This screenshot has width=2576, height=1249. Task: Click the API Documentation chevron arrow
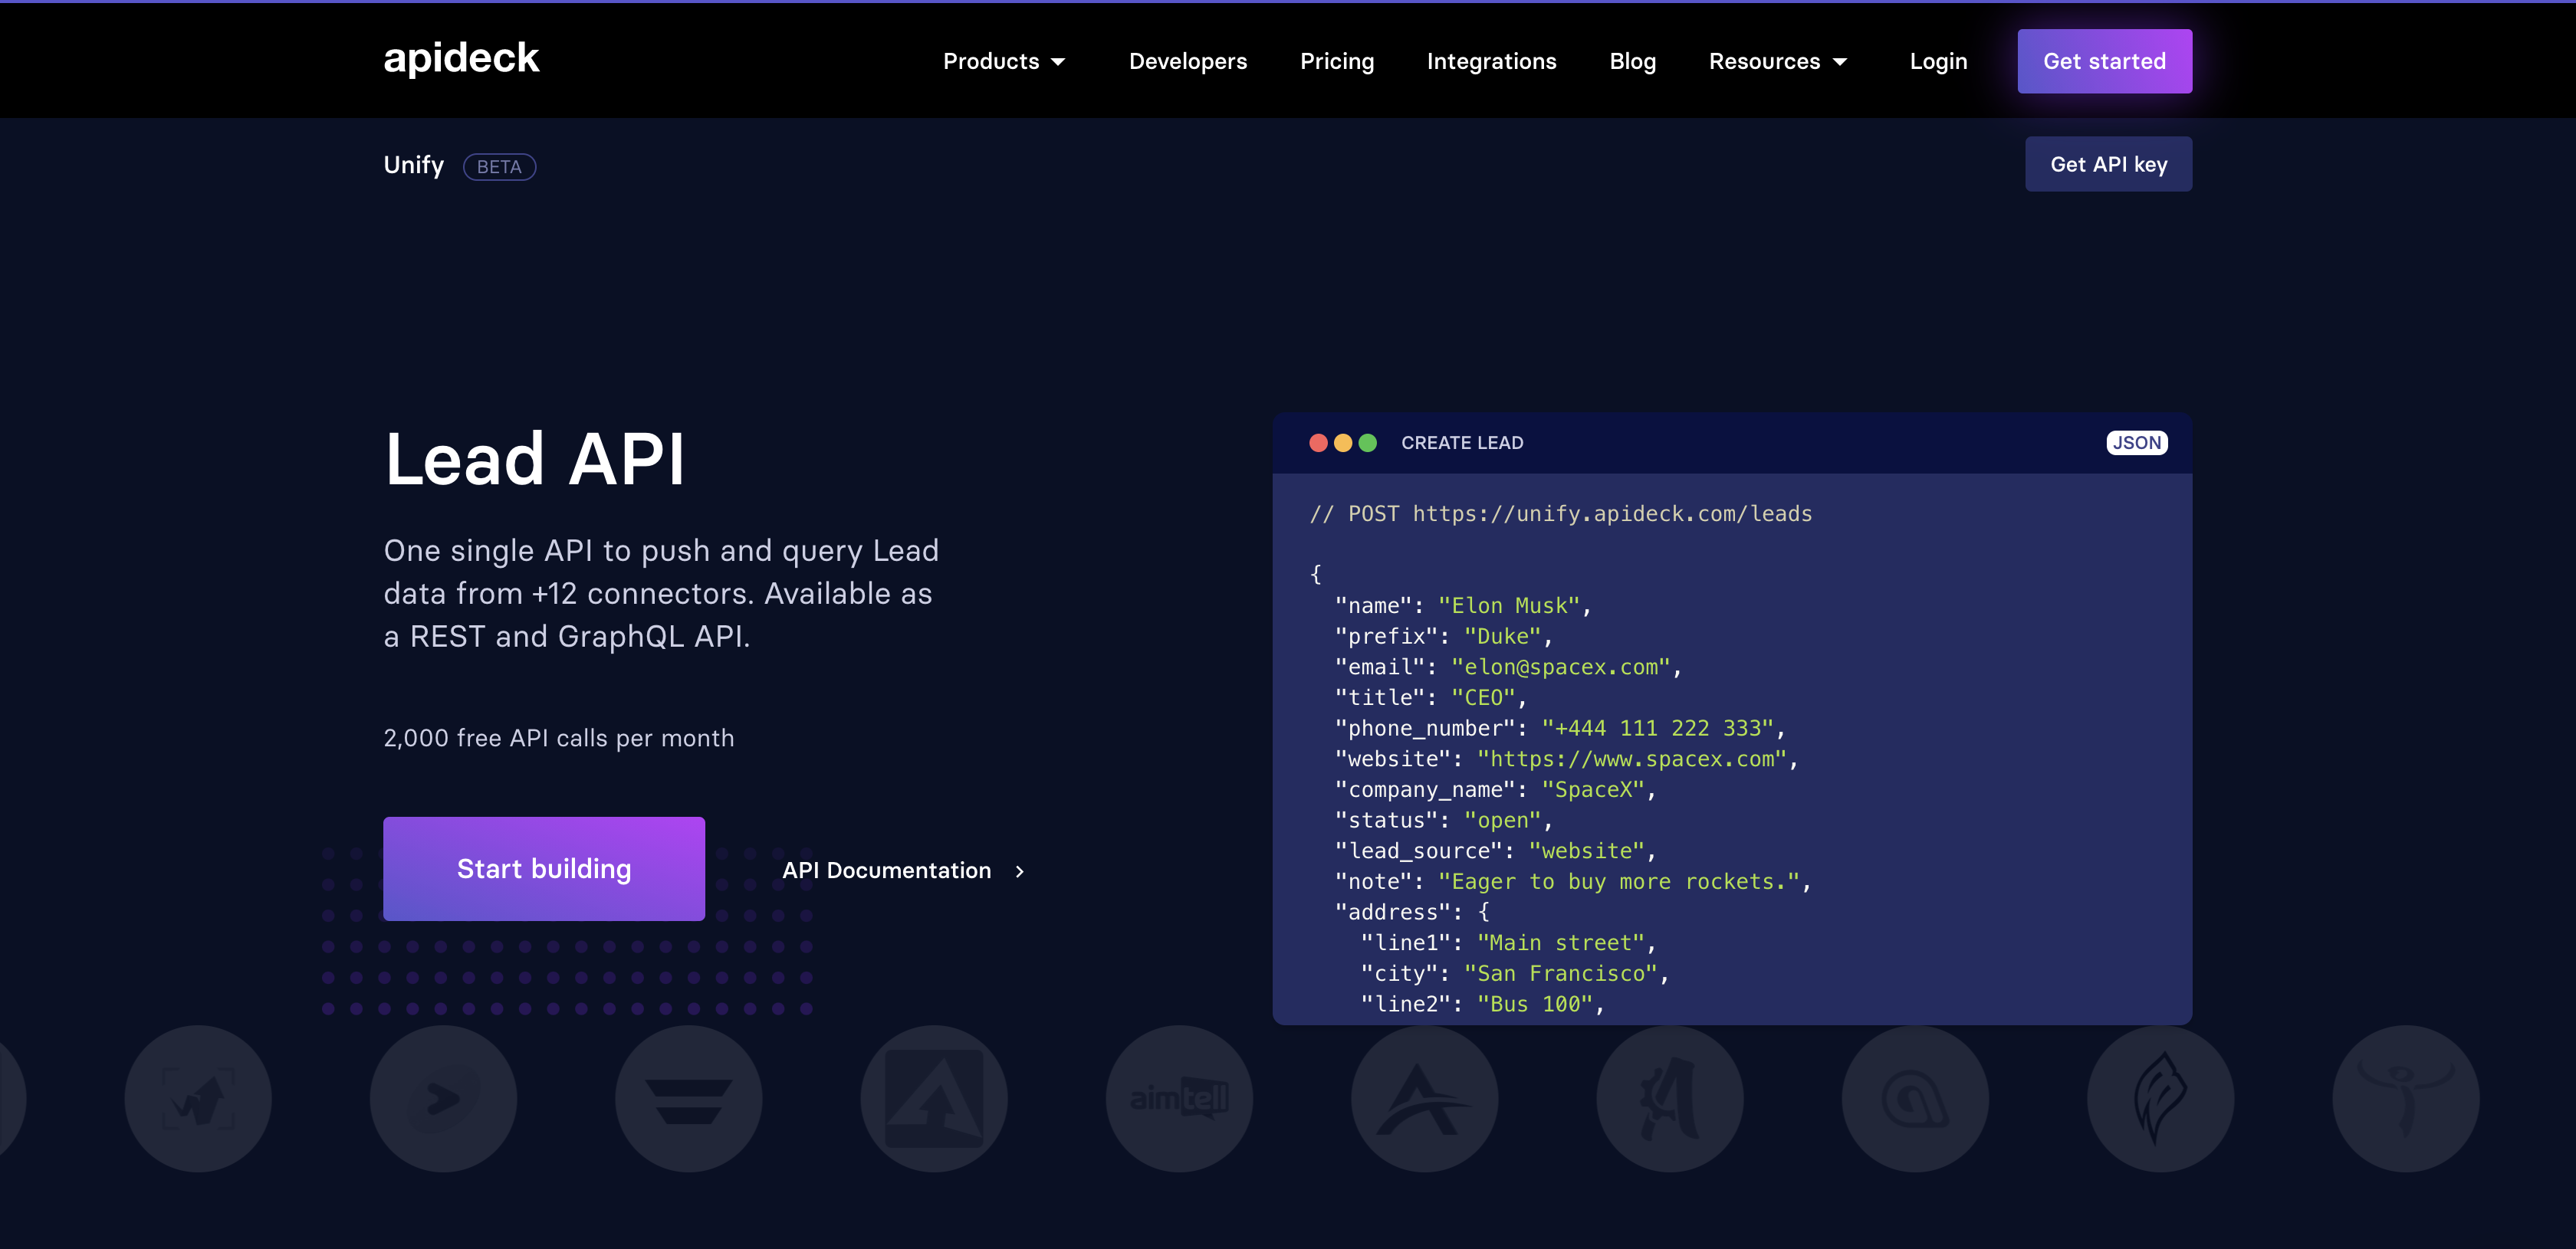tap(1019, 871)
